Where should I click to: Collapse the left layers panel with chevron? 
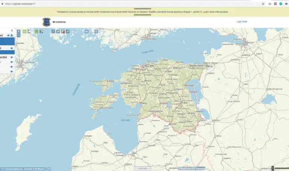click(12, 31)
